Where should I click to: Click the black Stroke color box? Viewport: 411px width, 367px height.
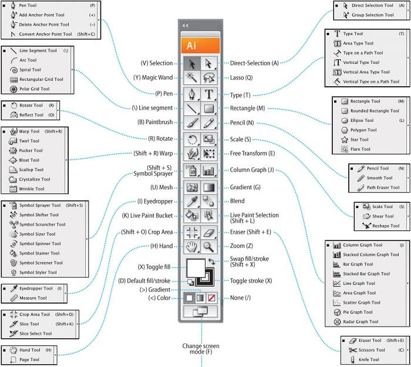click(x=209, y=281)
